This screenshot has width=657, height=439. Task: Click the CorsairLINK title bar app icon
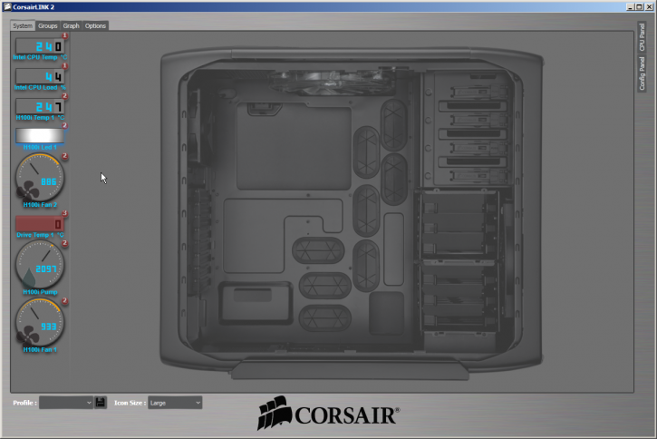coord(6,6)
